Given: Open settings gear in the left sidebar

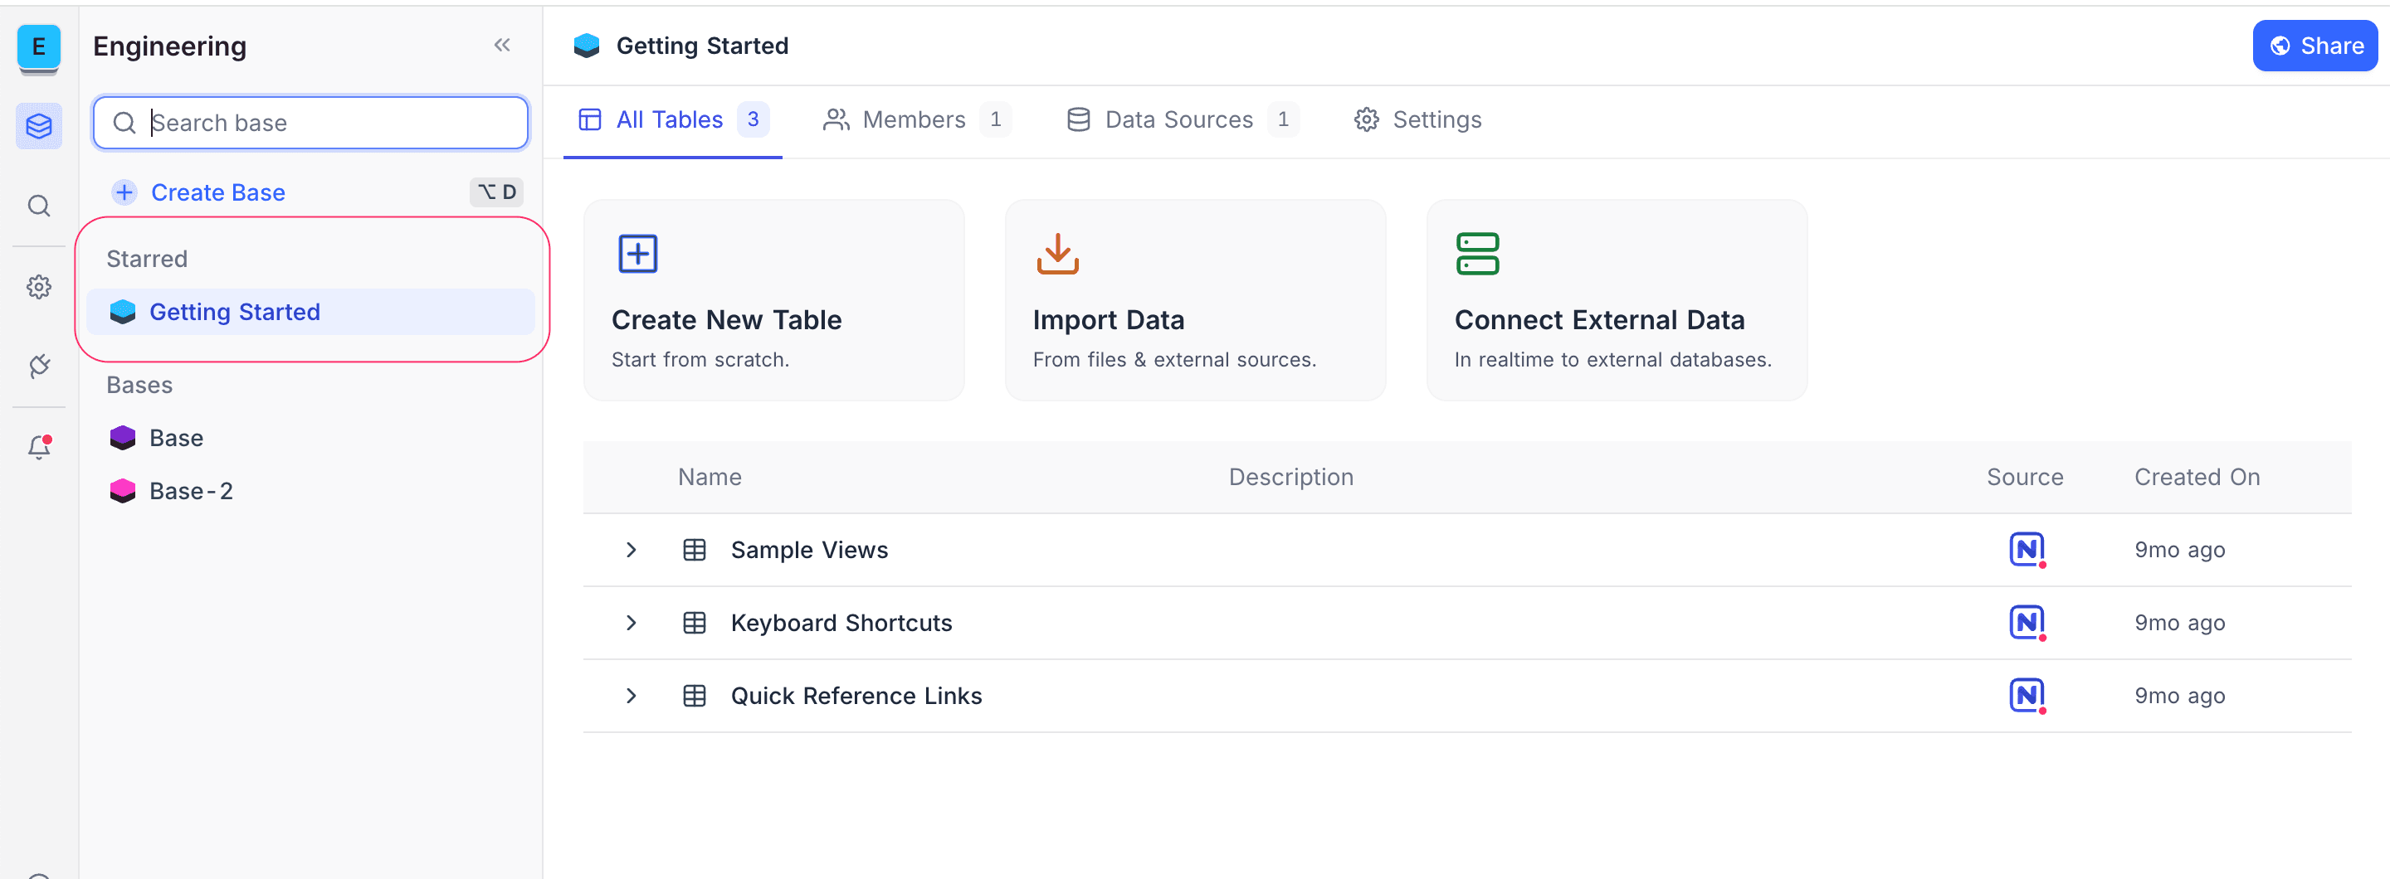Looking at the screenshot, I should pyautogui.click(x=38, y=287).
